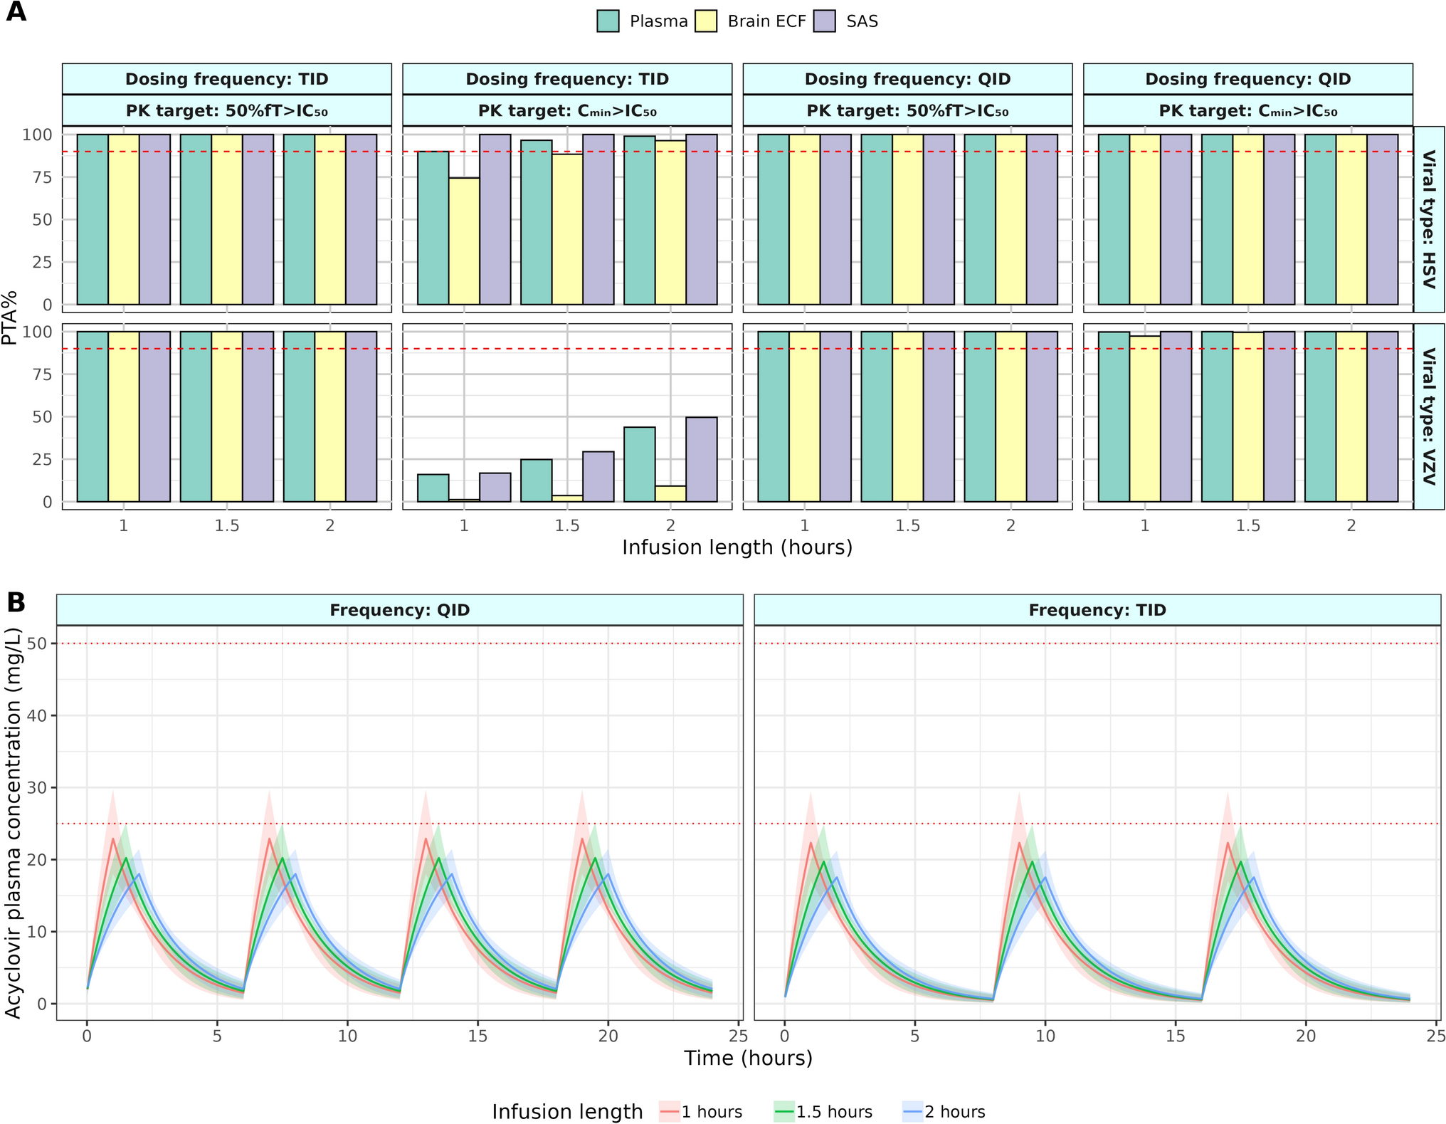Screen dimensions: 1446x1124
Task: Click the green 1.5 hours legend key
Action: point(784,1111)
